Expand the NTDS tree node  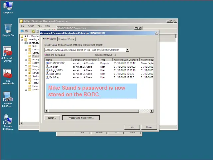coord(26,90)
